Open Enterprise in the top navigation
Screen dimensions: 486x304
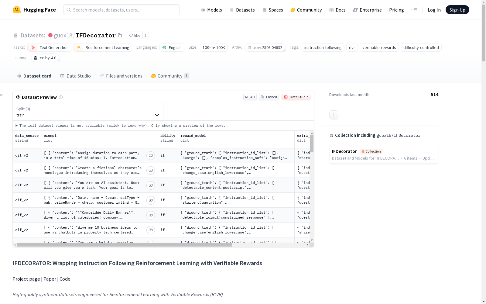(368, 10)
